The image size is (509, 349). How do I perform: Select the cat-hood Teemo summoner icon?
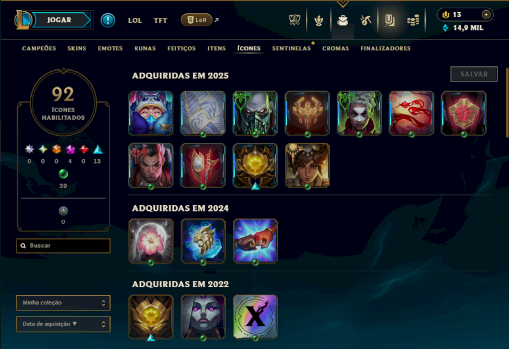click(x=151, y=113)
